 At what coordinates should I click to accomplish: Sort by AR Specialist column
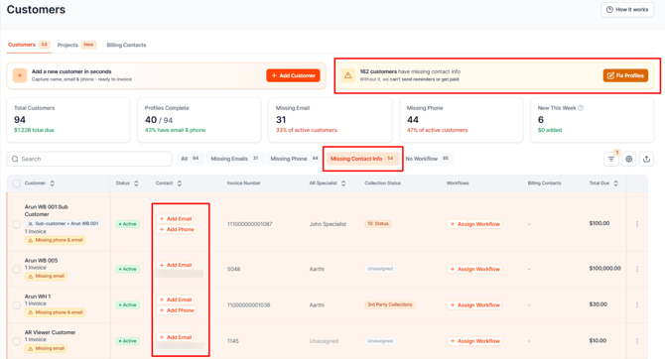(343, 183)
